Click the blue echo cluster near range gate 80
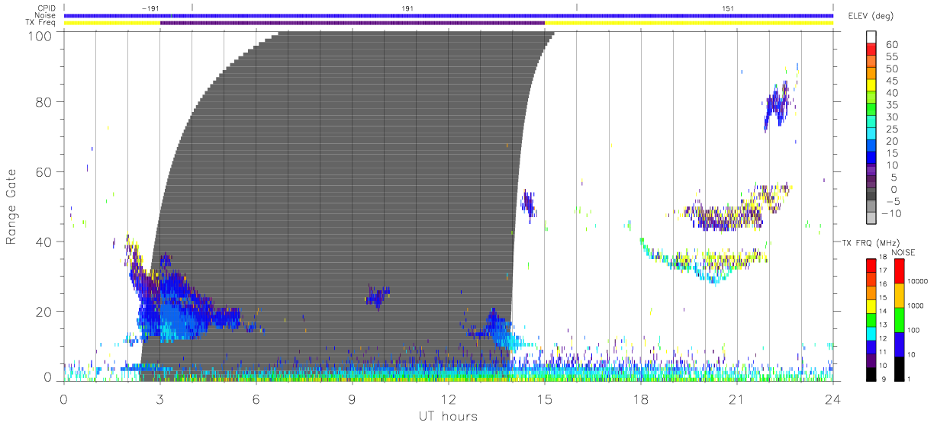The width and height of the screenshot is (937, 432). (778, 104)
